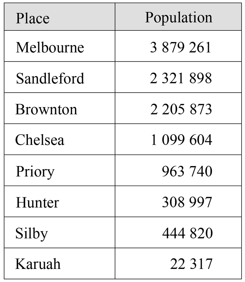
Task: Select the Karuah place cell
Action: coord(59,264)
